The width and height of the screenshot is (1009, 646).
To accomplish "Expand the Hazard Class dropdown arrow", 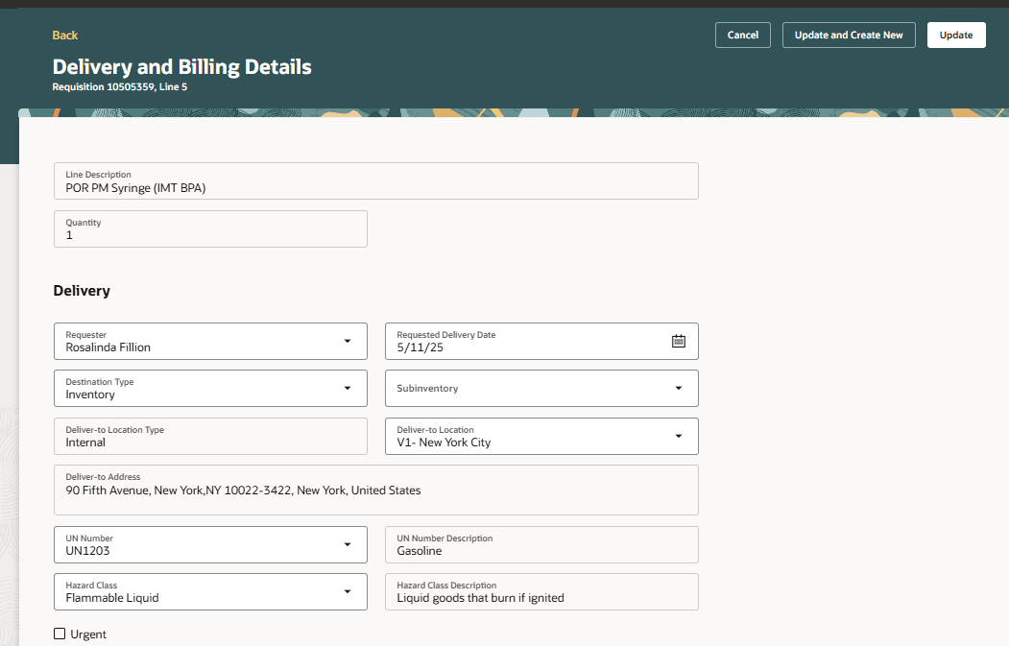I will [348, 591].
